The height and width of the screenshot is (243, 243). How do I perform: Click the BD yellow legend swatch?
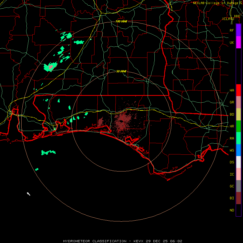238,114
